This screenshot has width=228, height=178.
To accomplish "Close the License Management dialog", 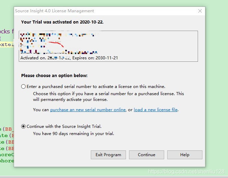I will click(200, 11).
